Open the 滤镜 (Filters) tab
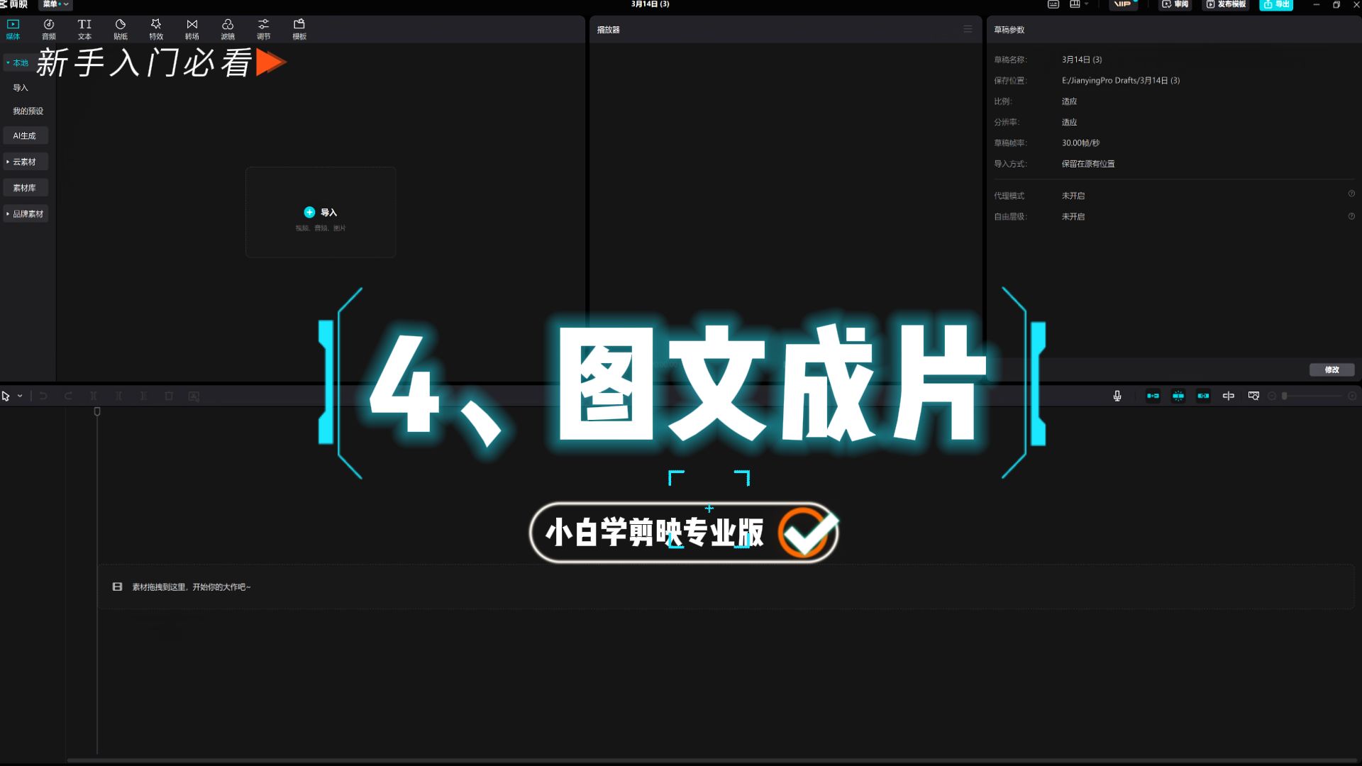Screen dimensions: 1362x766 [x=228, y=29]
